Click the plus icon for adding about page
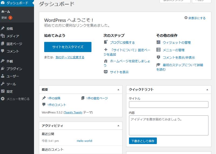 106,50
